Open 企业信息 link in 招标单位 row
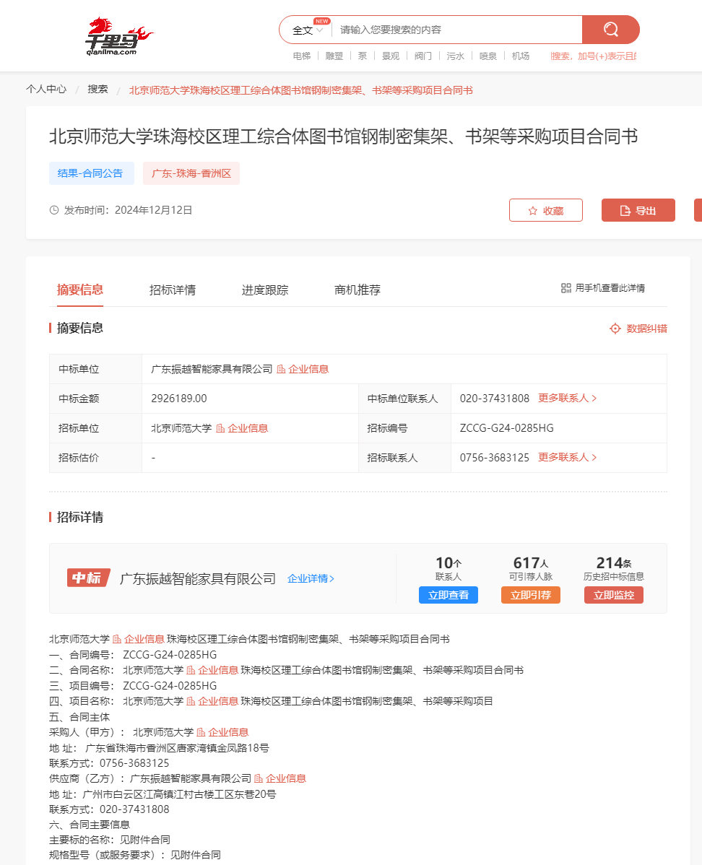702x865 pixels. [x=248, y=428]
